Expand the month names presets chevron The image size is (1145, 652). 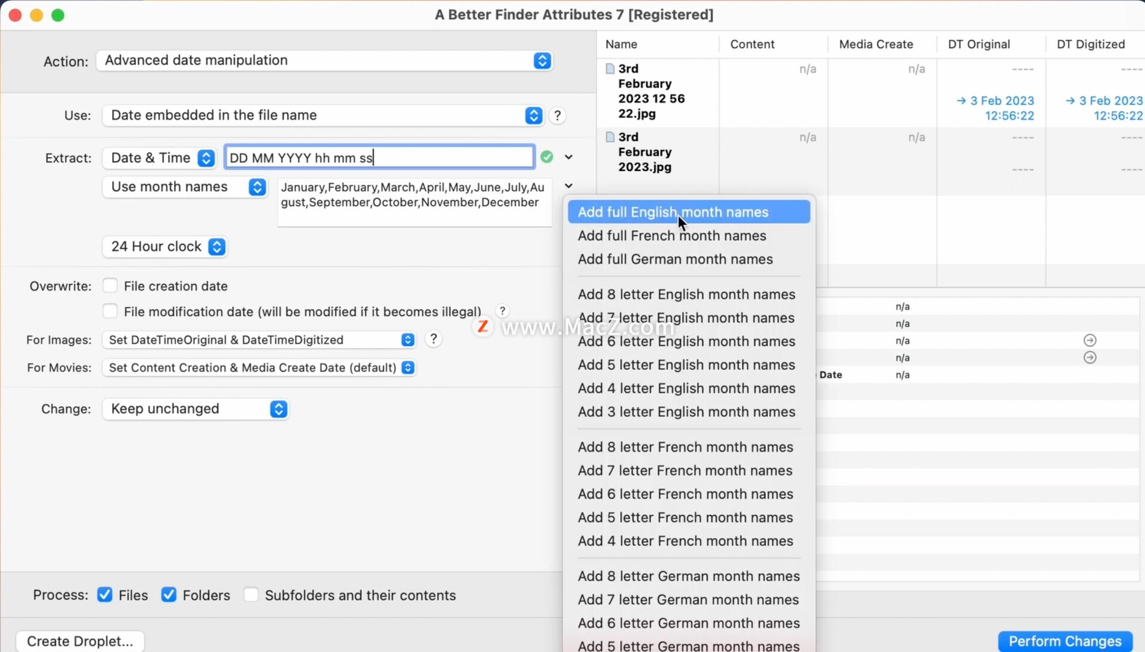[568, 186]
